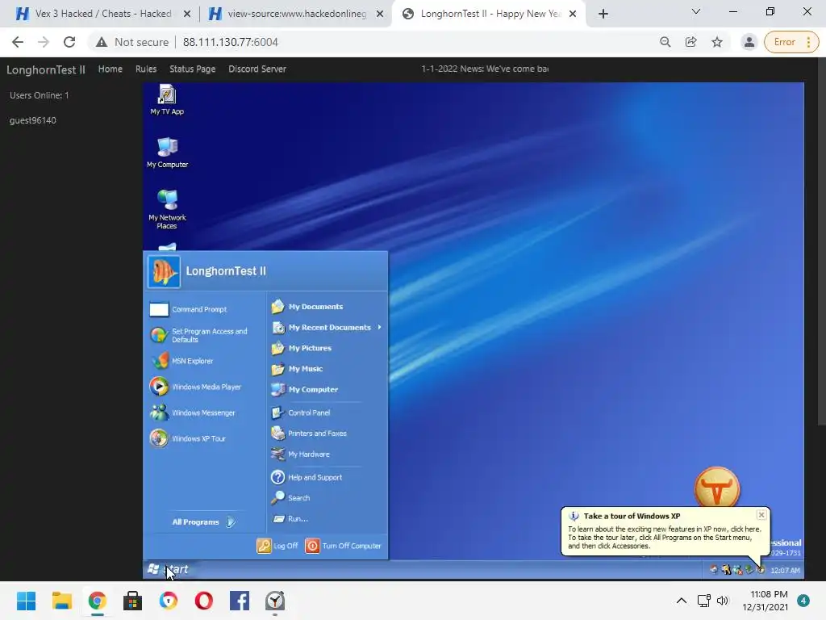Launch Opera from taskbar
Screen dimensions: 826x620
204,601
